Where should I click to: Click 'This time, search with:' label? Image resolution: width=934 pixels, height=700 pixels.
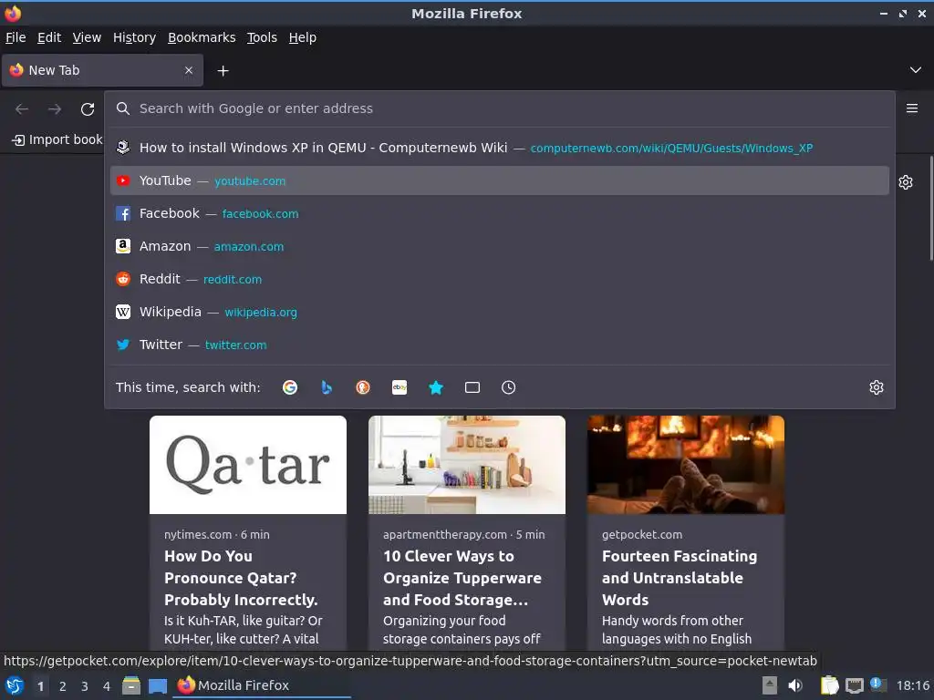click(x=188, y=387)
